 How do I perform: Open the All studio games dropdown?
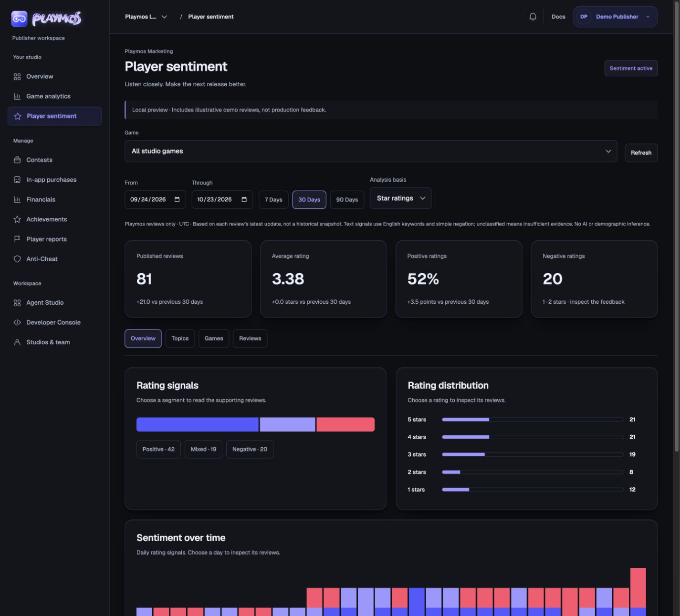pyautogui.click(x=371, y=151)
